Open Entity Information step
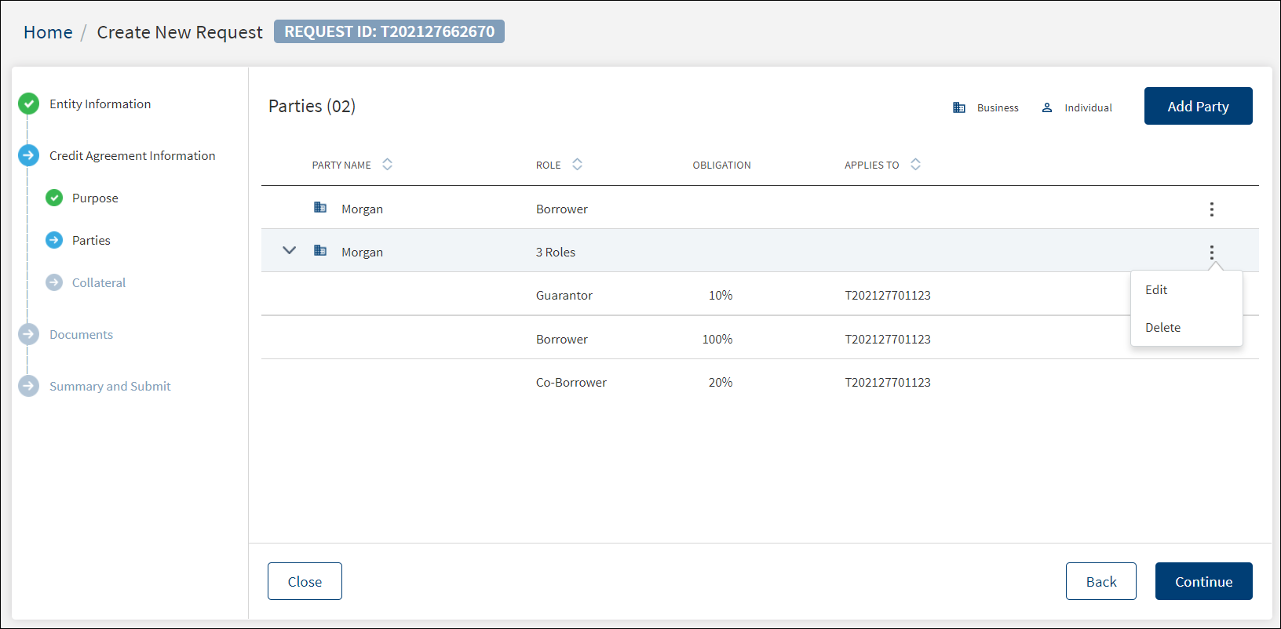 pos(100,104)
